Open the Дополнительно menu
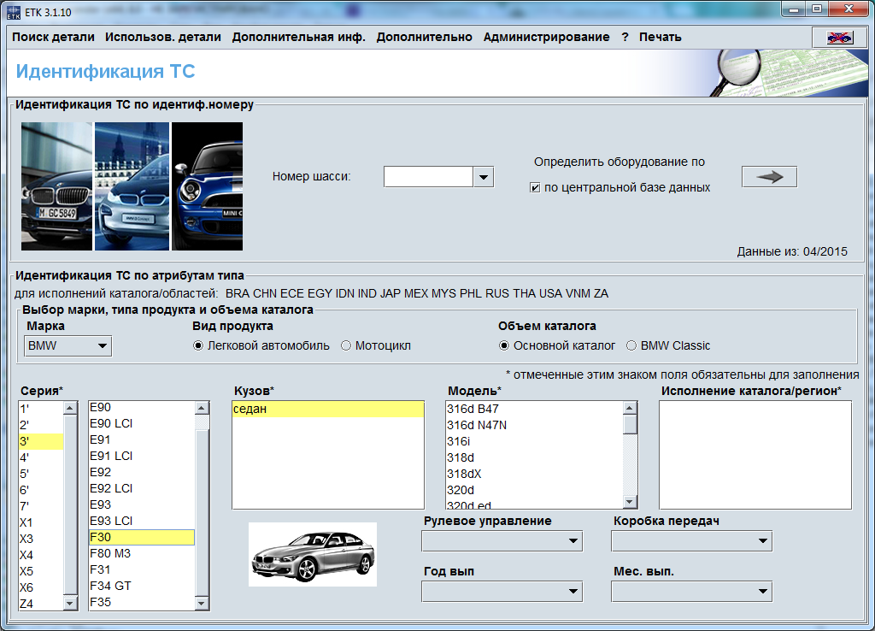Screen dimensions: 875x631 pyautogui.click(x=424, y=37)
